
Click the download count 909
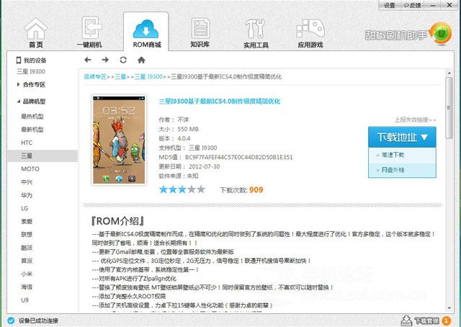[x=256, y=190]
